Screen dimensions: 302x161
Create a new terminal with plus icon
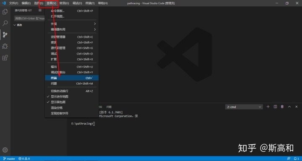(x=268, y=106)
